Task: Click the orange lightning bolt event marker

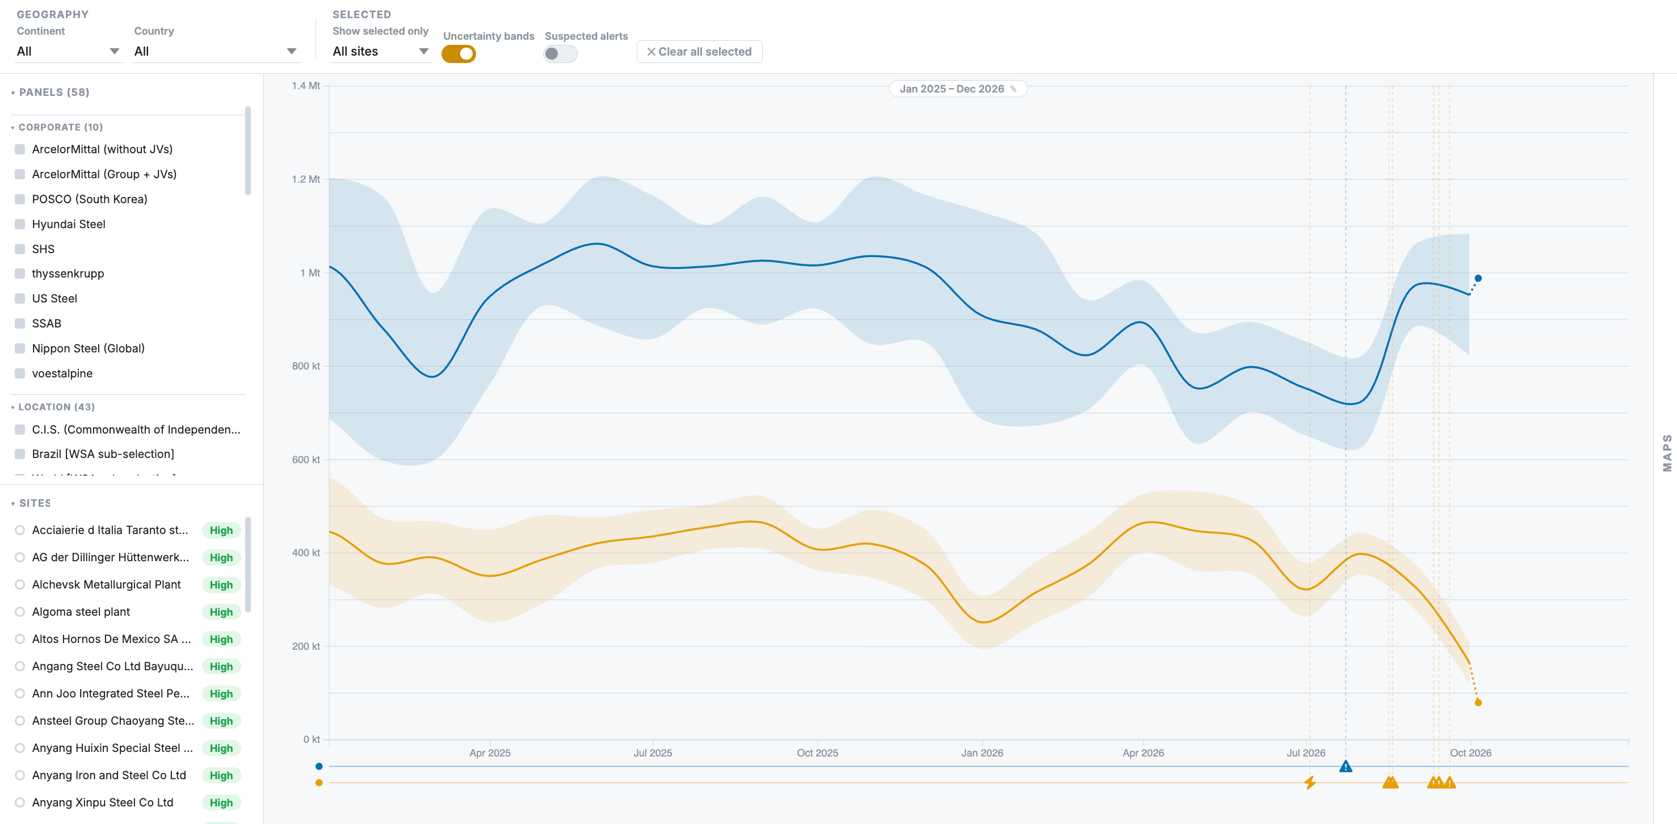Action: 1310,783
